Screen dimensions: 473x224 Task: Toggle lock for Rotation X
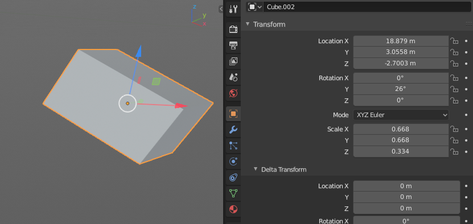[x=454, y=78]
